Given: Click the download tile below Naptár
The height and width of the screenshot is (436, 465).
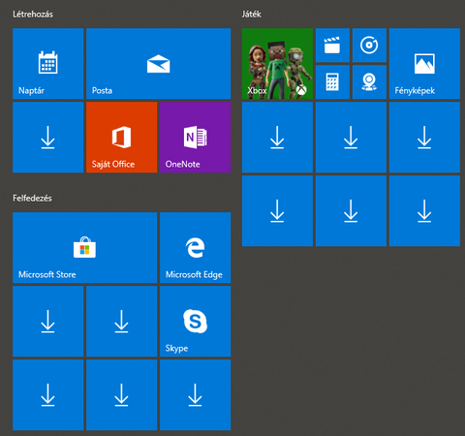Looking at the screenshot, I should tap(47, 138).
